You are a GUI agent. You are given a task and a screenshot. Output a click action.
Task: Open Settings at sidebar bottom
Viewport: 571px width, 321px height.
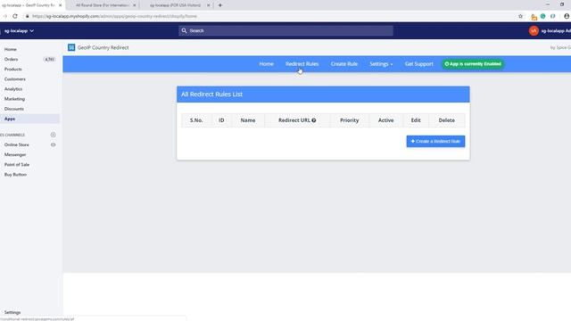pos(12,312)
